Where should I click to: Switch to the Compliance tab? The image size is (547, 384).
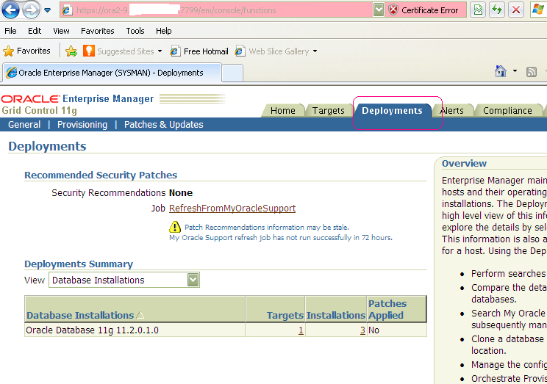(x=507, y=111)
